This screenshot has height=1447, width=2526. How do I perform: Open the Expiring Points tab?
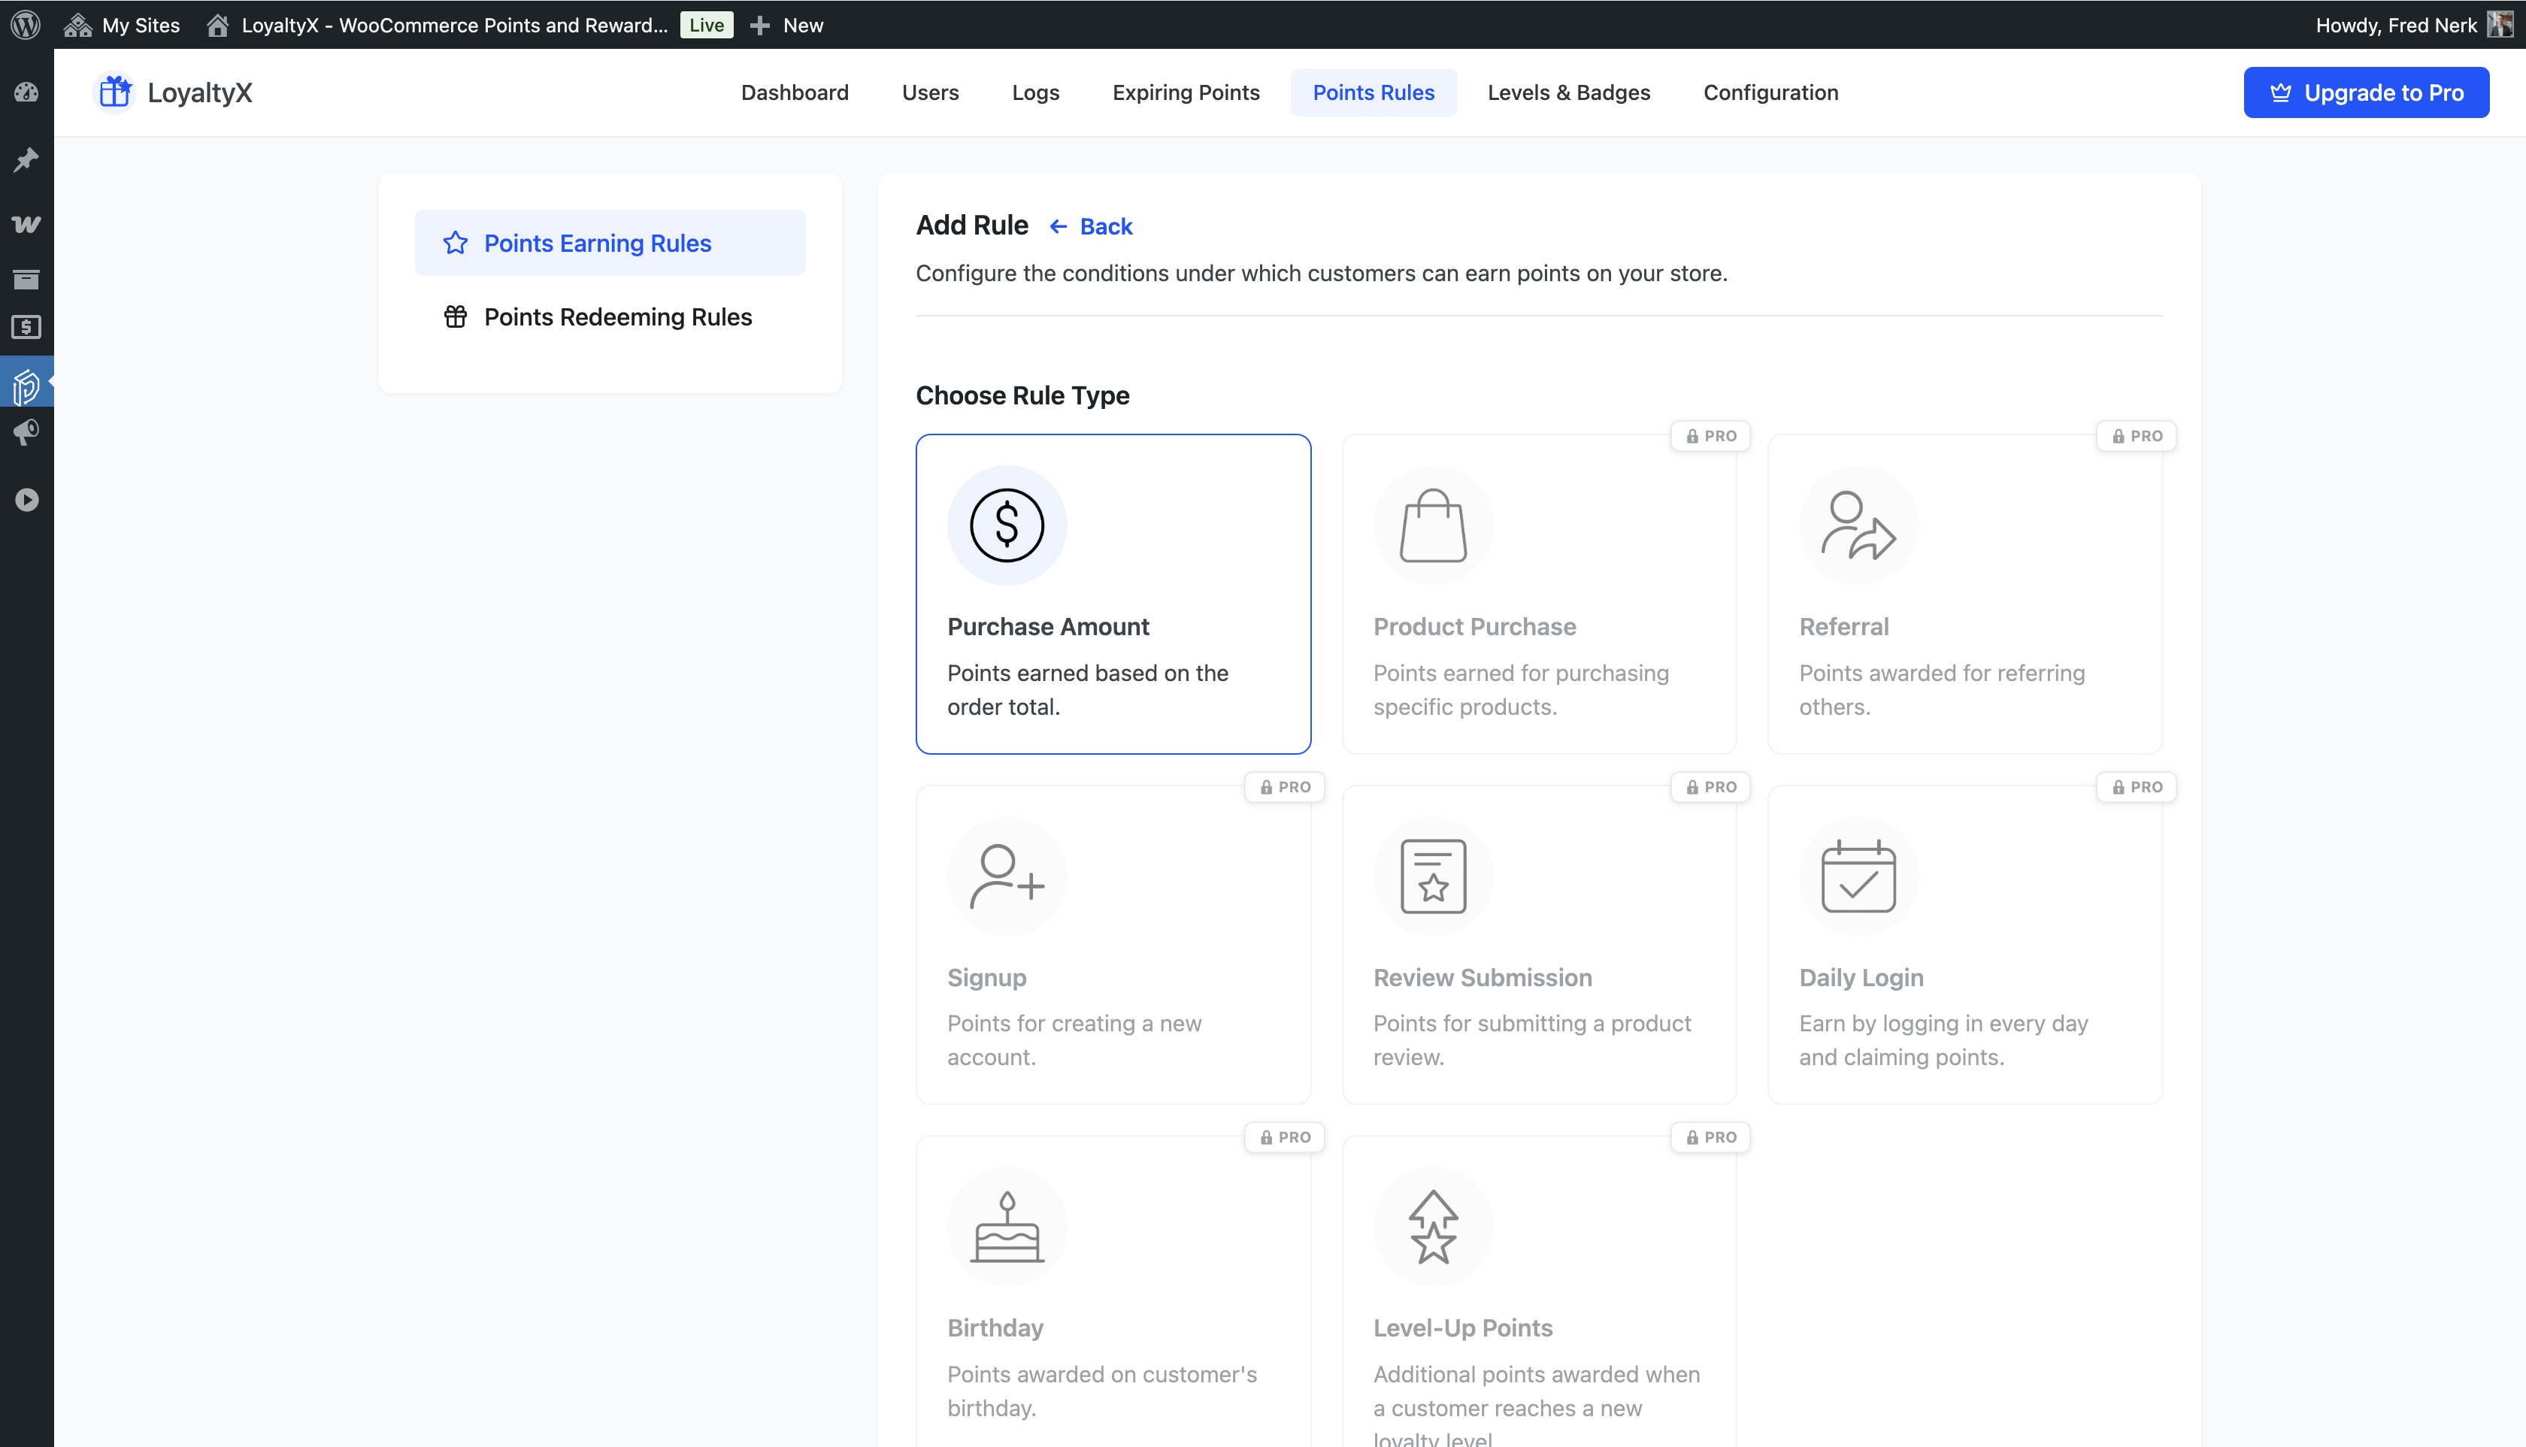1186,92
